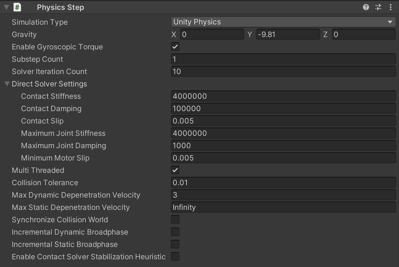This screenshot has height=267, width=399.
Task: Enable Synchronize Collision World checkbox
Action: pos(175,219)
